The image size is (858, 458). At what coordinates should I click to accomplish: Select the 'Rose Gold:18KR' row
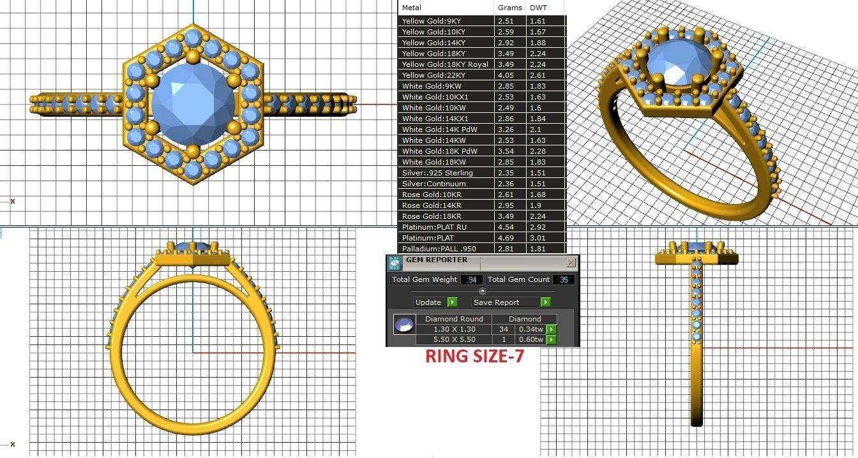pos(482,216)
